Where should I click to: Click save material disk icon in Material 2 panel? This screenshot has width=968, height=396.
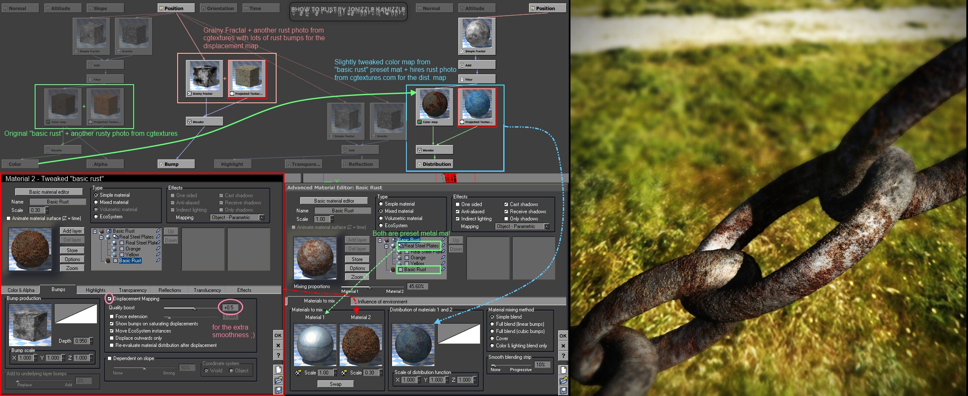tap(278, 390)
